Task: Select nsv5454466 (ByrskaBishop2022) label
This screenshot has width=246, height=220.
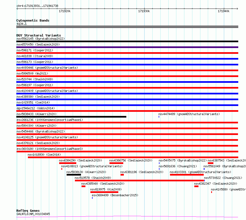Action: 41,131
